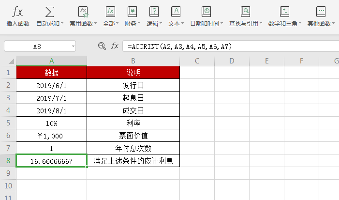Select the row 8 header

click(8, 161)
